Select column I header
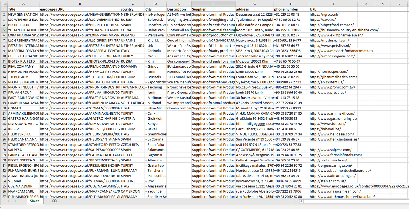Screen dimensions: 409x209 click(333, 4)
